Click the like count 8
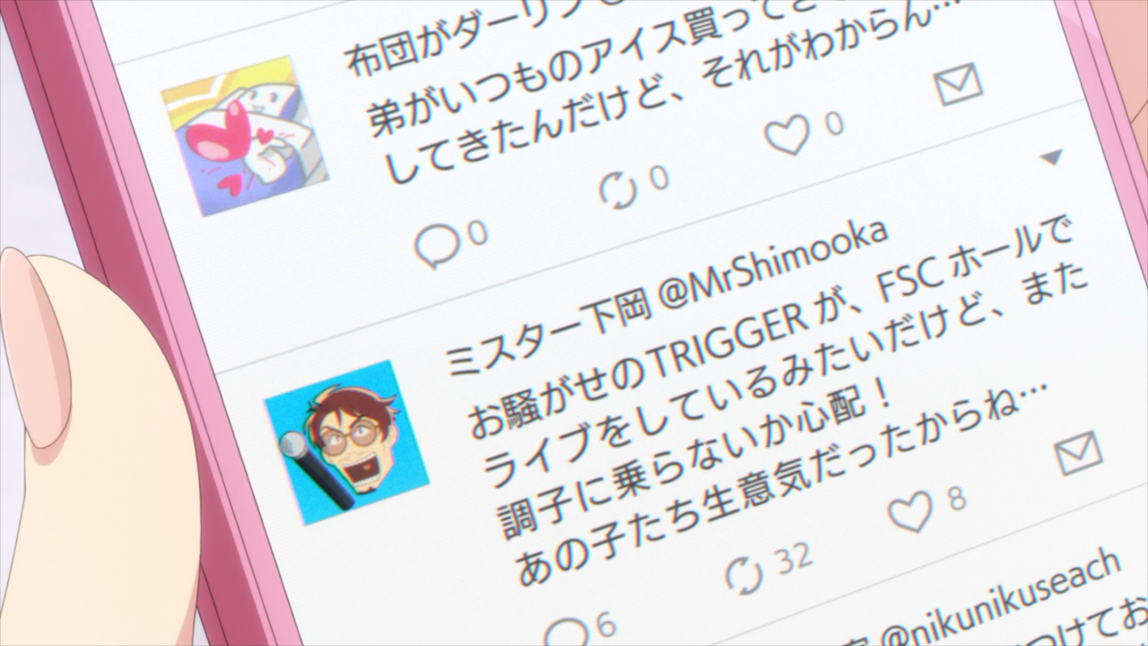1148x646 pixels. pyautogui.click(x=957, y=498)
